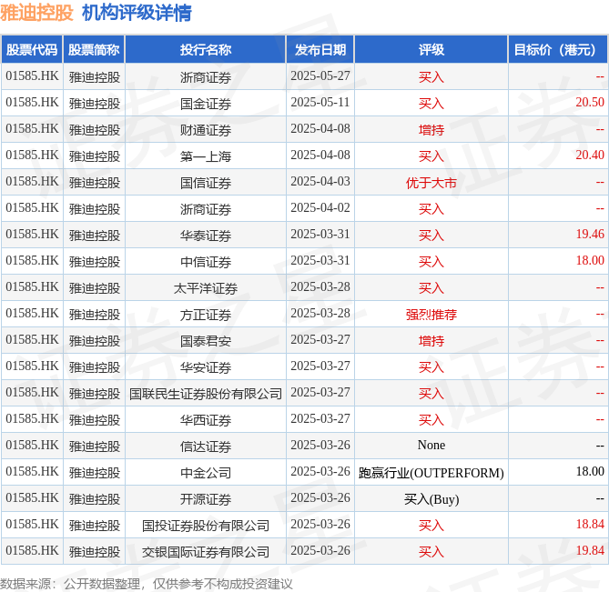Select the 信达证券 cell
The height and width of the screenshot is (592, 609).
click(206, 447)
